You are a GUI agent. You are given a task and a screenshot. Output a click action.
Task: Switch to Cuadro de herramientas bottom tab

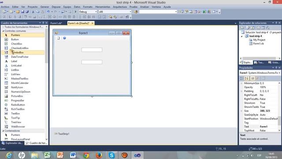click(x=37, y=143)
